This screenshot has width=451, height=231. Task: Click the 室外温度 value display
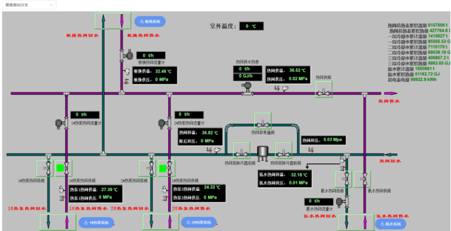[x=251, y=26]
